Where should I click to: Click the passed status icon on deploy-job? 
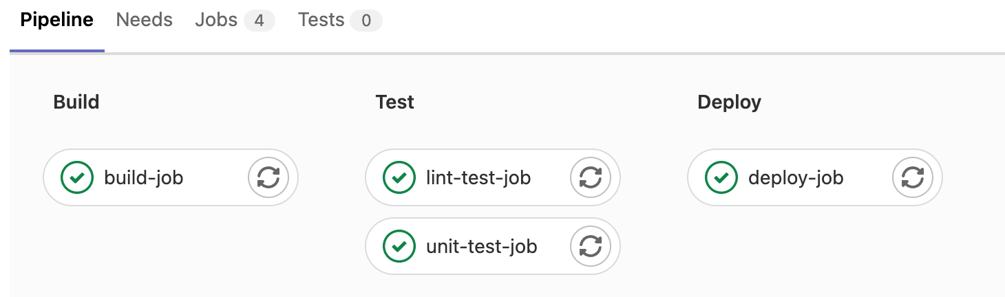pyautogui.click(x=721, y=178)
